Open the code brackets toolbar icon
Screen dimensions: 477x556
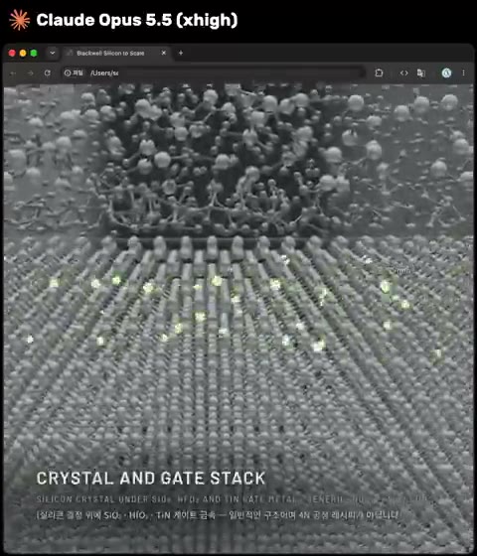tap(403, 73)
